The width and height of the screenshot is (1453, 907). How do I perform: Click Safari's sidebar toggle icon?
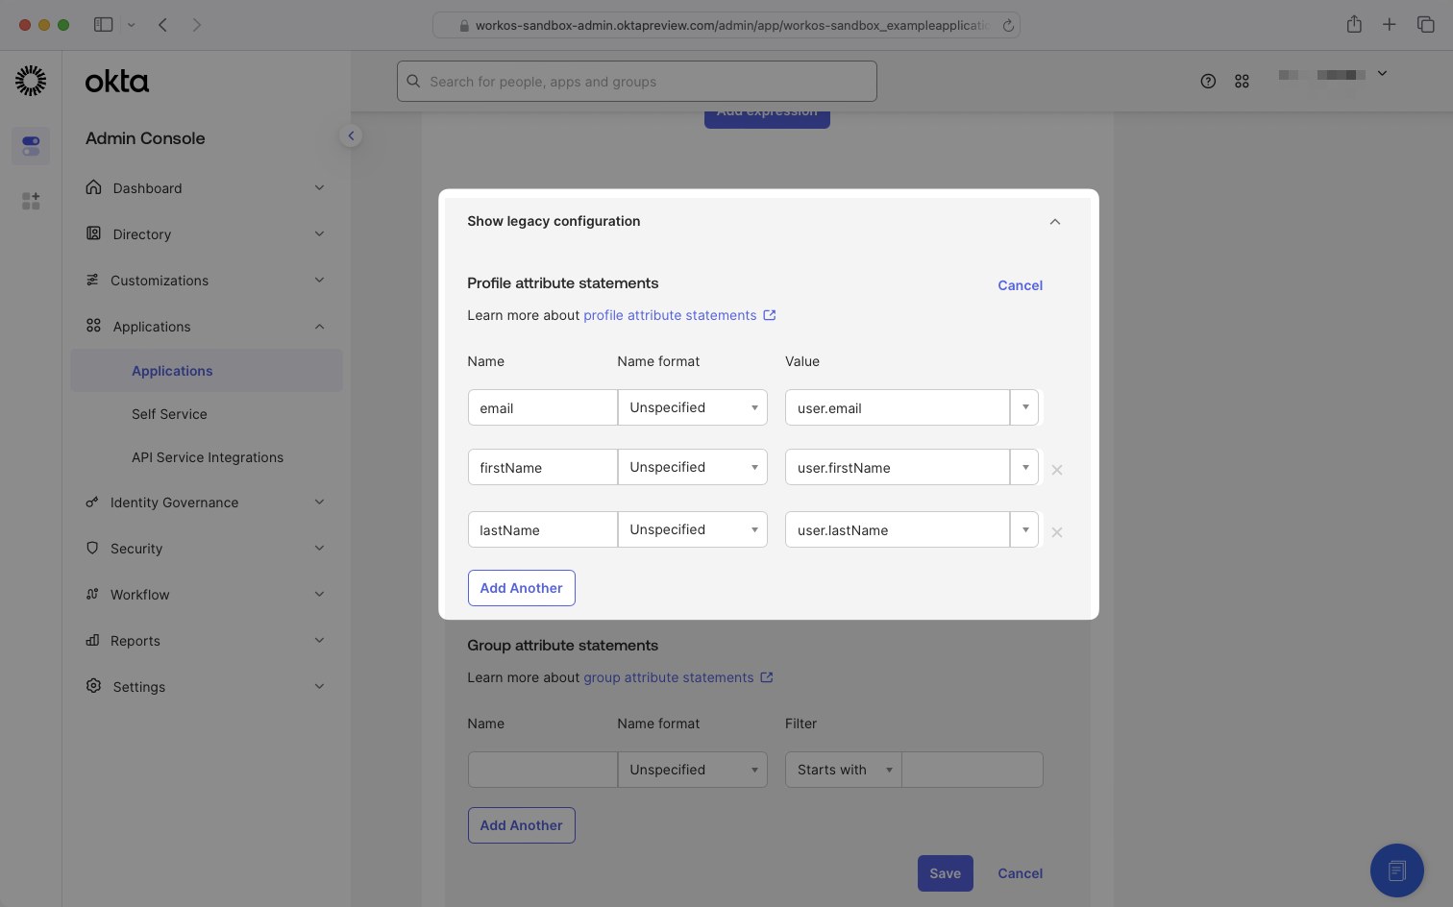pyautogui.click(x=103, y=25)
